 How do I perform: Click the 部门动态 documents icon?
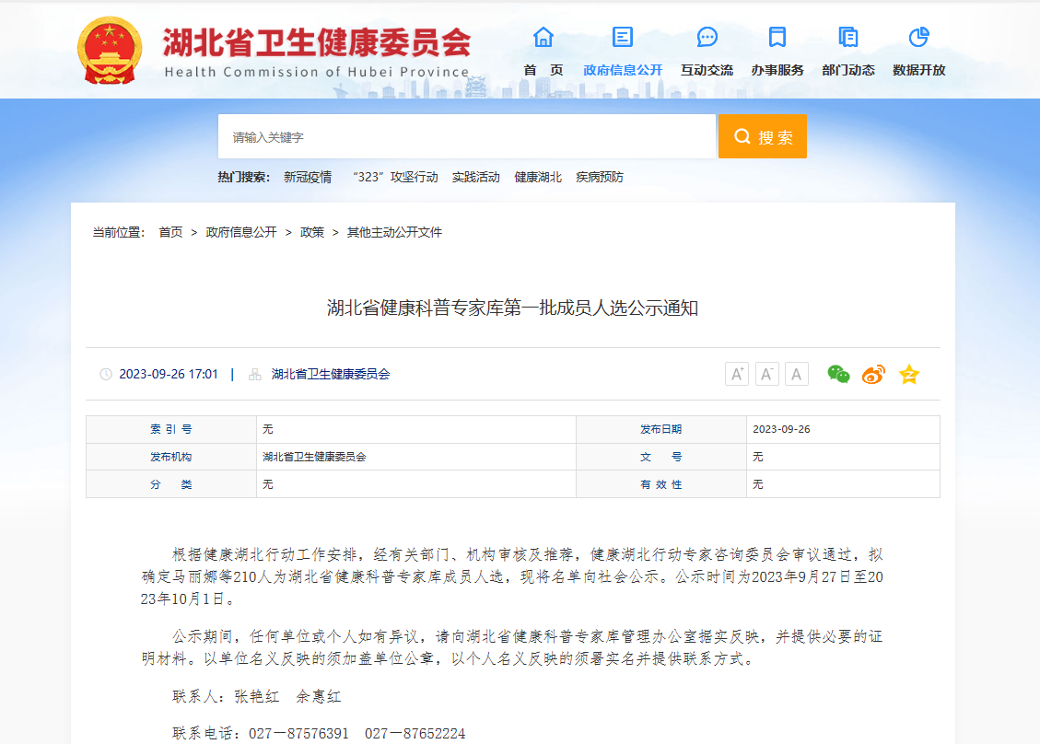848,37
